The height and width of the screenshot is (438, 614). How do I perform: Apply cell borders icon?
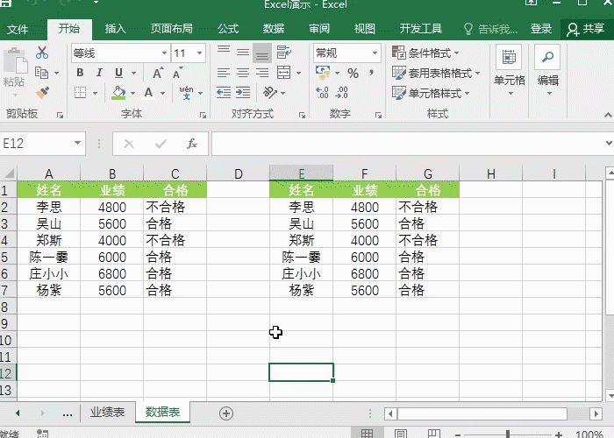(81, 93)
